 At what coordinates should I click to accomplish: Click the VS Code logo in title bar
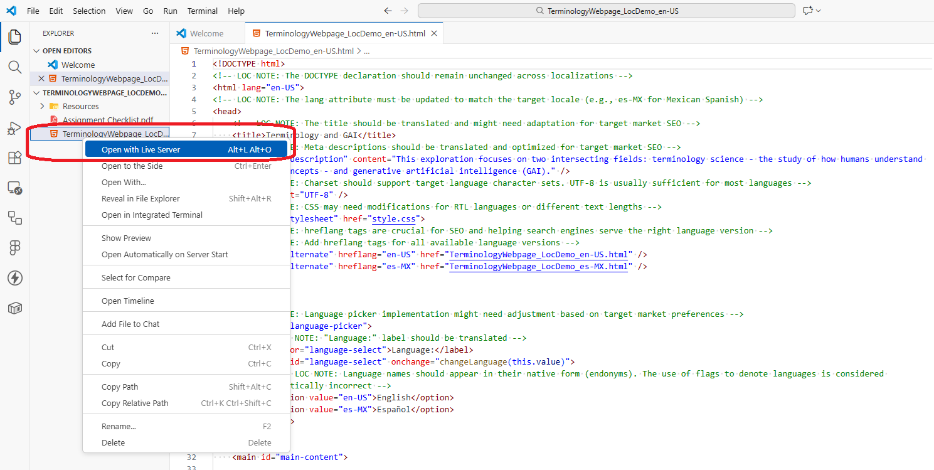(x=11, y=11)
